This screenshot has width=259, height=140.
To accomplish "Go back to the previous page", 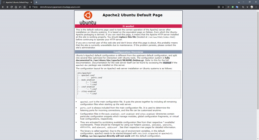I will pos(3,7).
